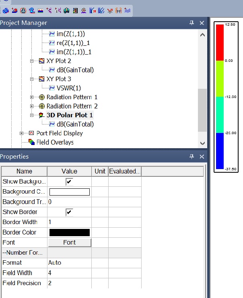Click the blue stacked-blocks toolbar icon
This screenshot has width=243, height=298.
pos(6,10)
